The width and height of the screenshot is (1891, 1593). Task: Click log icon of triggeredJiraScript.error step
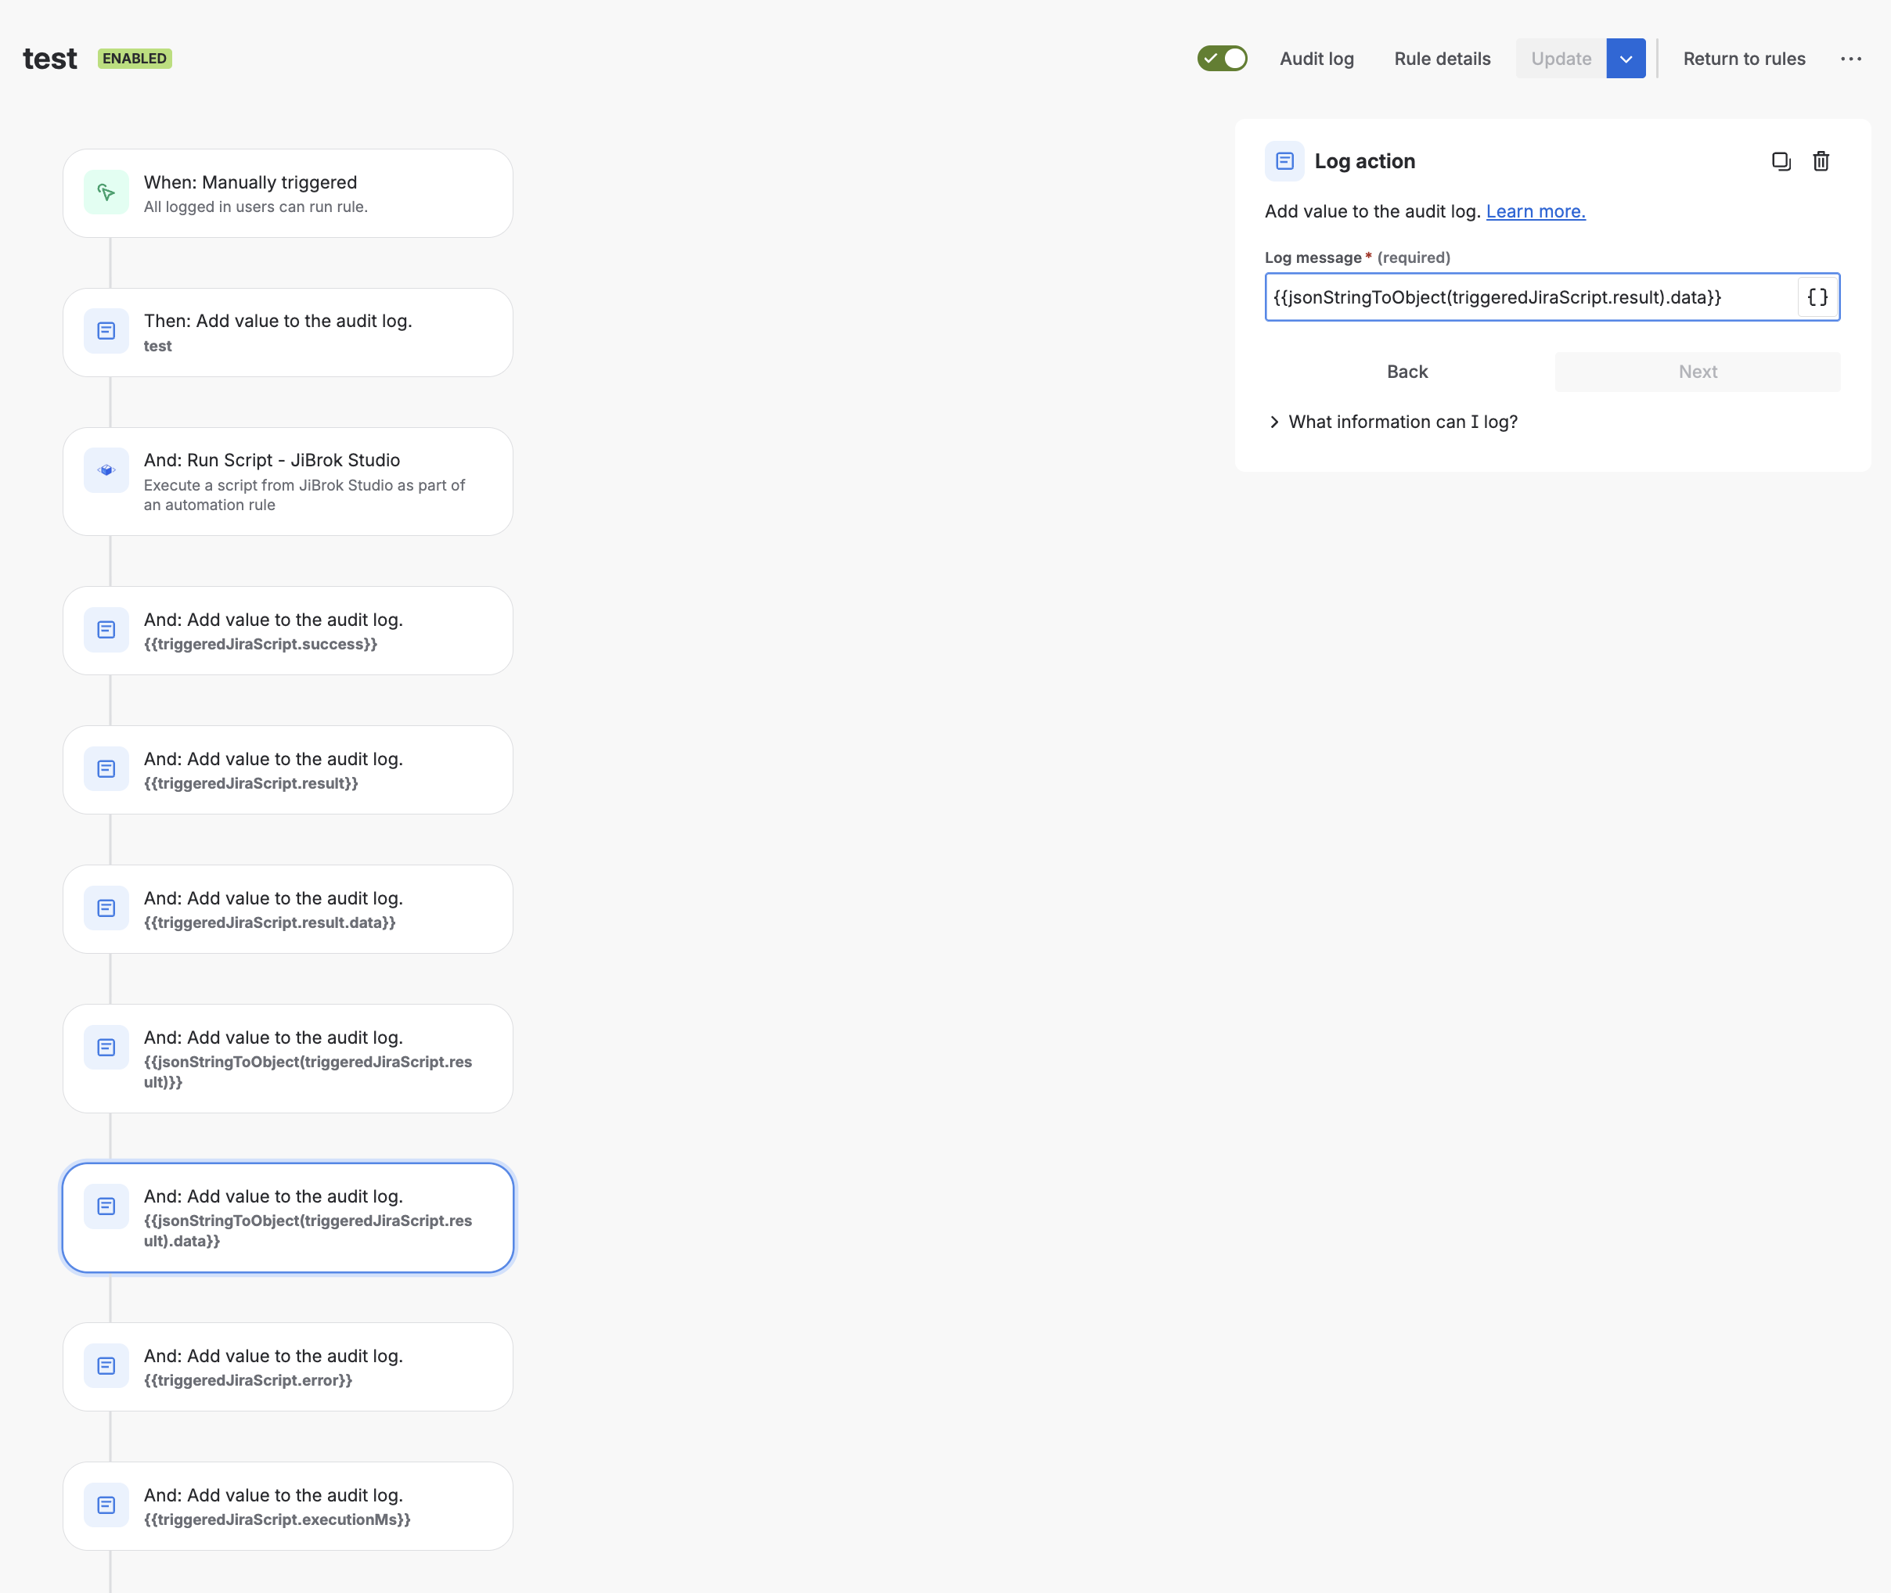point(106,1365)
